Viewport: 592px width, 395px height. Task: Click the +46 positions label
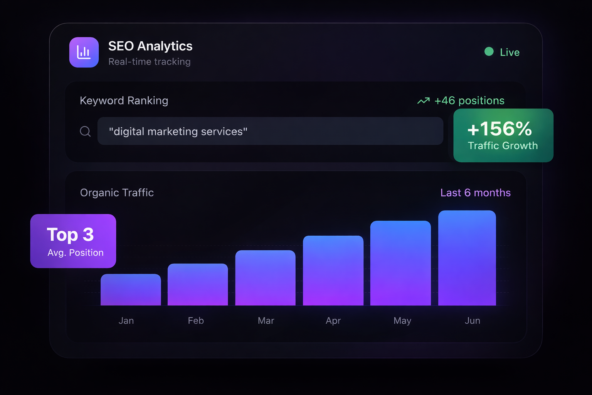(x=469, y=101)
